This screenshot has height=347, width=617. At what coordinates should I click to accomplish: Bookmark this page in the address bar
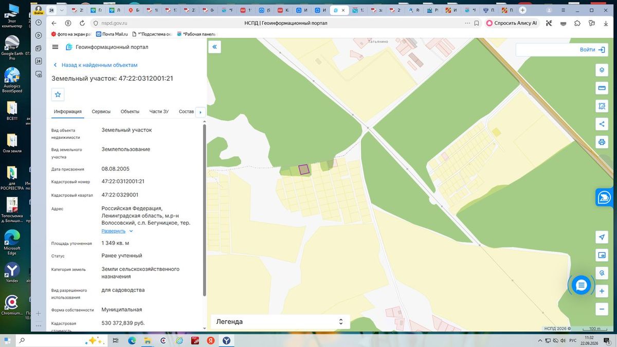(x=477, y=23)
